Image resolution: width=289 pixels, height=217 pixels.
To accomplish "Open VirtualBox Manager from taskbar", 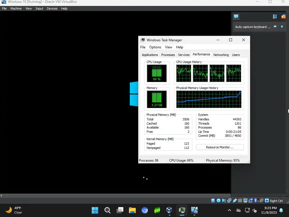I will (169, 210).
